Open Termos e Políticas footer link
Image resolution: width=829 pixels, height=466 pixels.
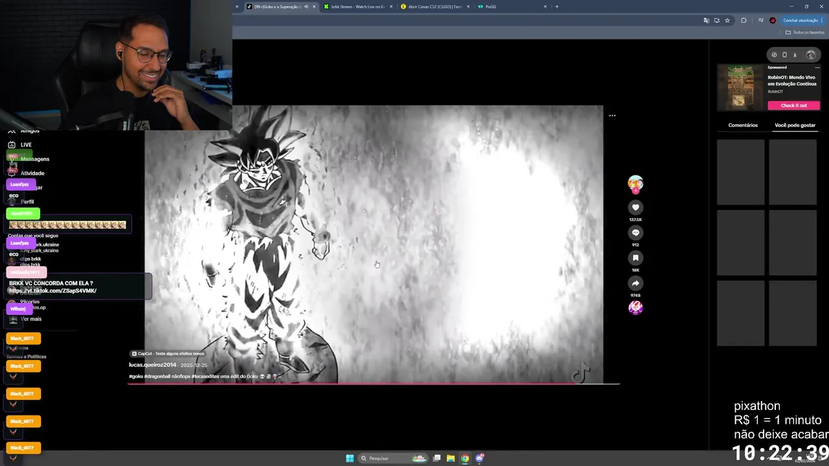(x=27, y=357)
